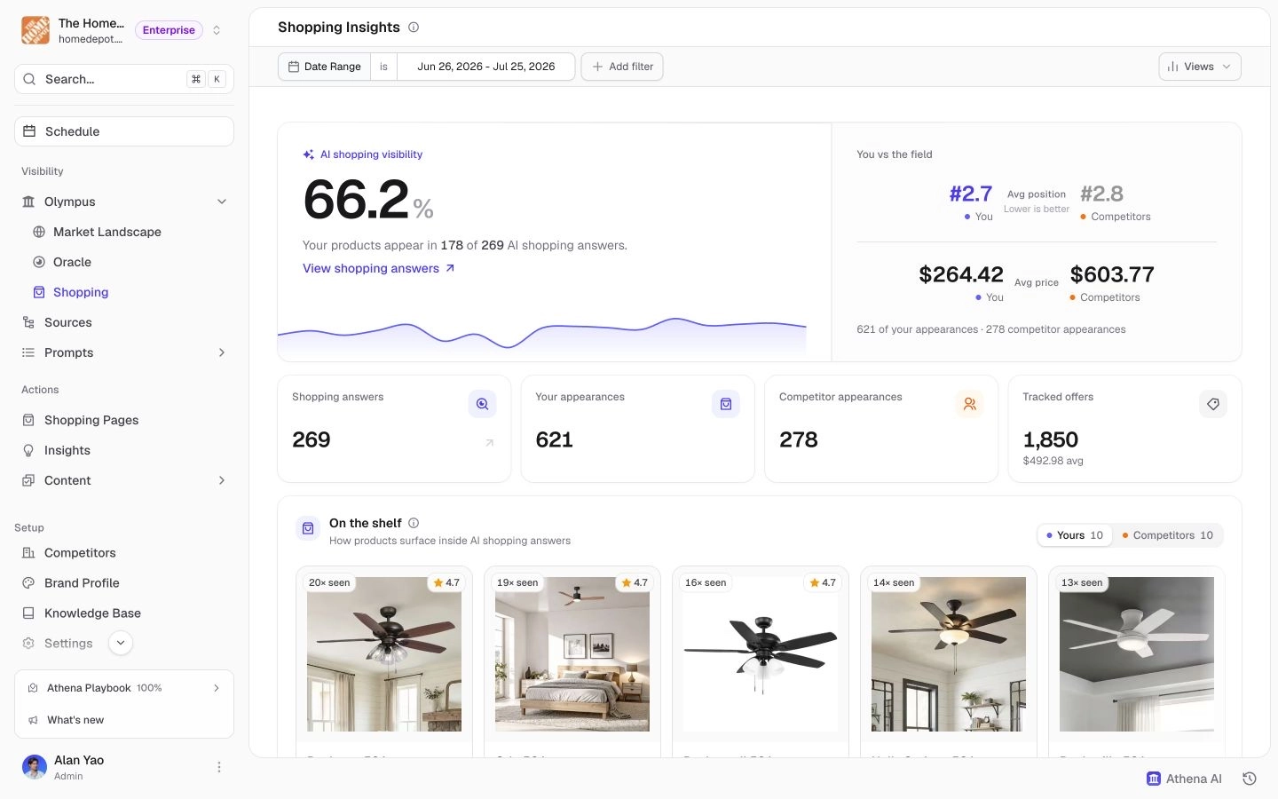Viewport: 1278px width, 799px height.
Task: Click the Brand Profile palette icon
Action: point(28,582)
